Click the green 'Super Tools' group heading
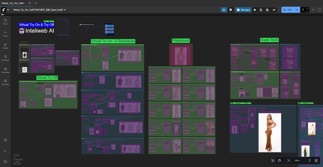 pyautogui.click(x=269, y=40)
